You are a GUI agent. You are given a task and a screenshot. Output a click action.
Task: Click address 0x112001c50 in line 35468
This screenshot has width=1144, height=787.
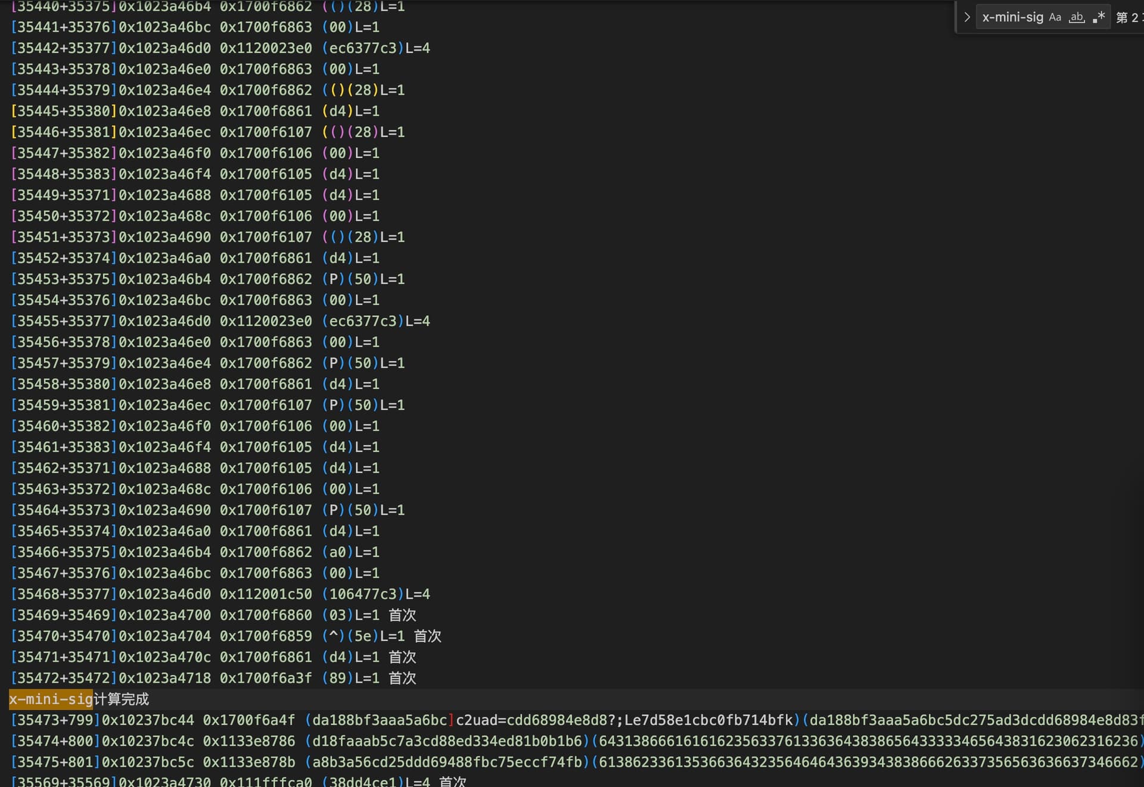click(266, 594)
